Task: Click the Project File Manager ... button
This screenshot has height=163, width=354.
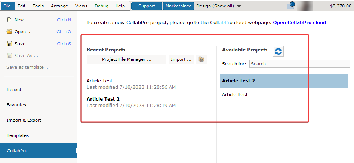Action: click(126, 59)
